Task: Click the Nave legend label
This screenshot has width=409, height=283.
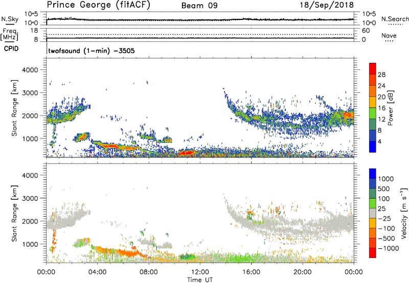Action: click(389, 36)
